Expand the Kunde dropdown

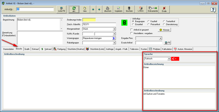114,34
